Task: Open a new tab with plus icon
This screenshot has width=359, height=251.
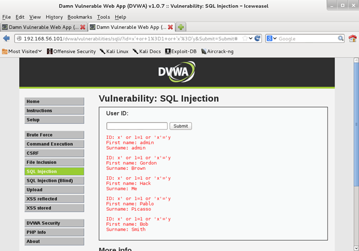Action: click(x=181, y=27)
